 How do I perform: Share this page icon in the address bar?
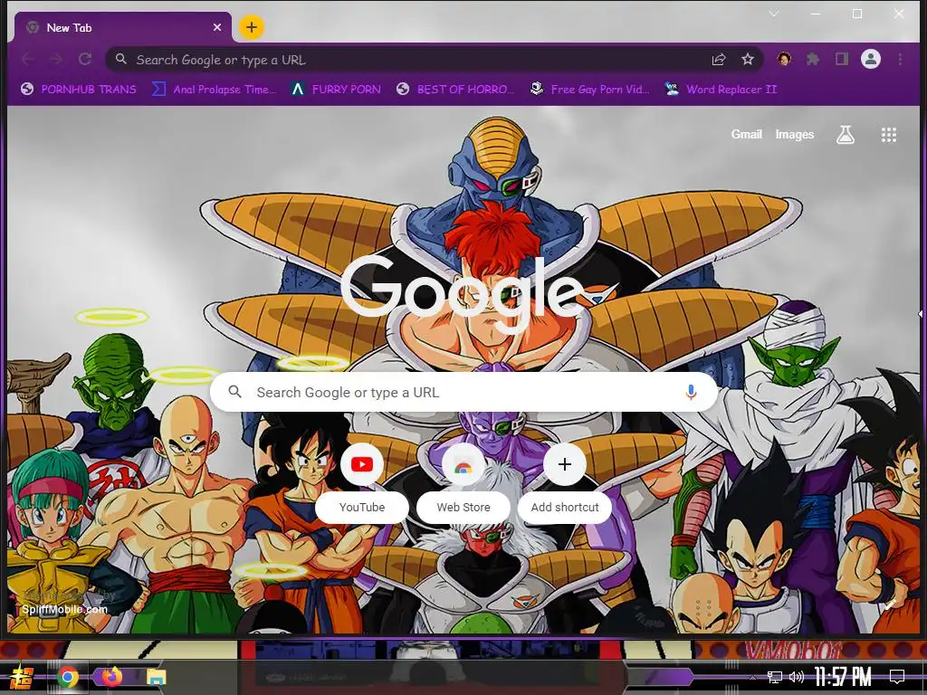click(718, 59)
